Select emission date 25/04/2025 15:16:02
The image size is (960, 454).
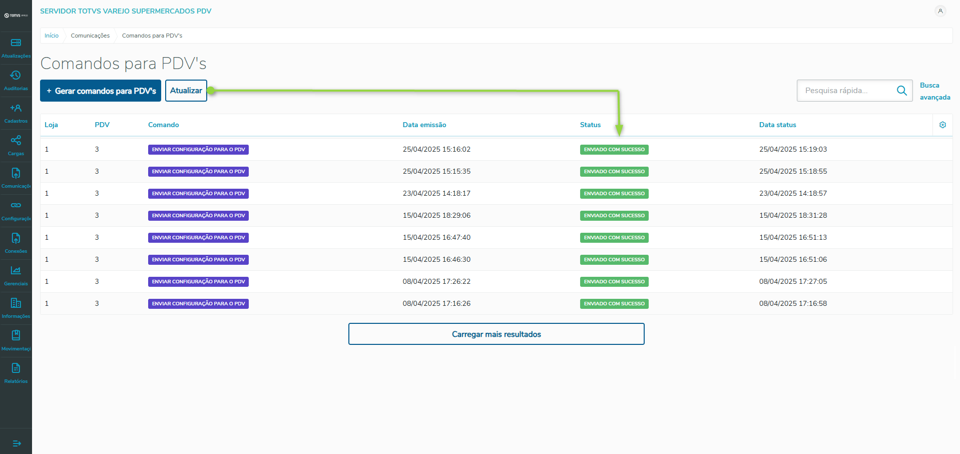click(436, 150)
